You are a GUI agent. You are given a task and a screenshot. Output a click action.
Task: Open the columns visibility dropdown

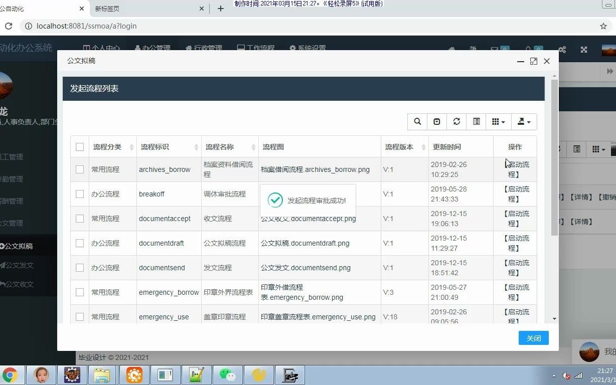[498, 122]
